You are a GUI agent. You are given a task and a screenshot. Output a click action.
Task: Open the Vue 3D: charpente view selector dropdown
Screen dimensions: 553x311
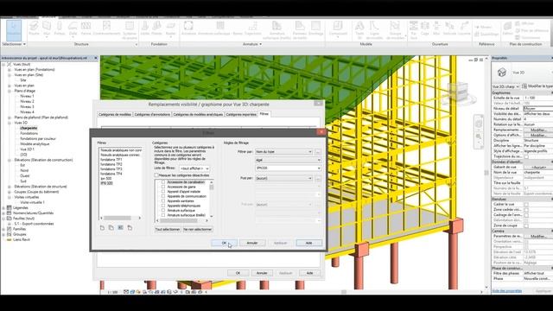[x=505, y=86]
